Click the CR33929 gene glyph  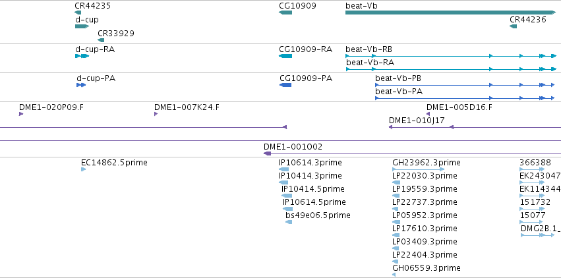(101, 40)
